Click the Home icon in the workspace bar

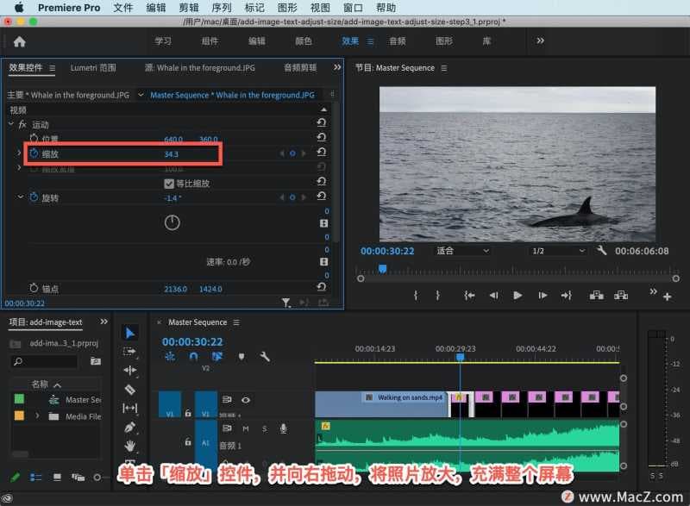(19, 41)
